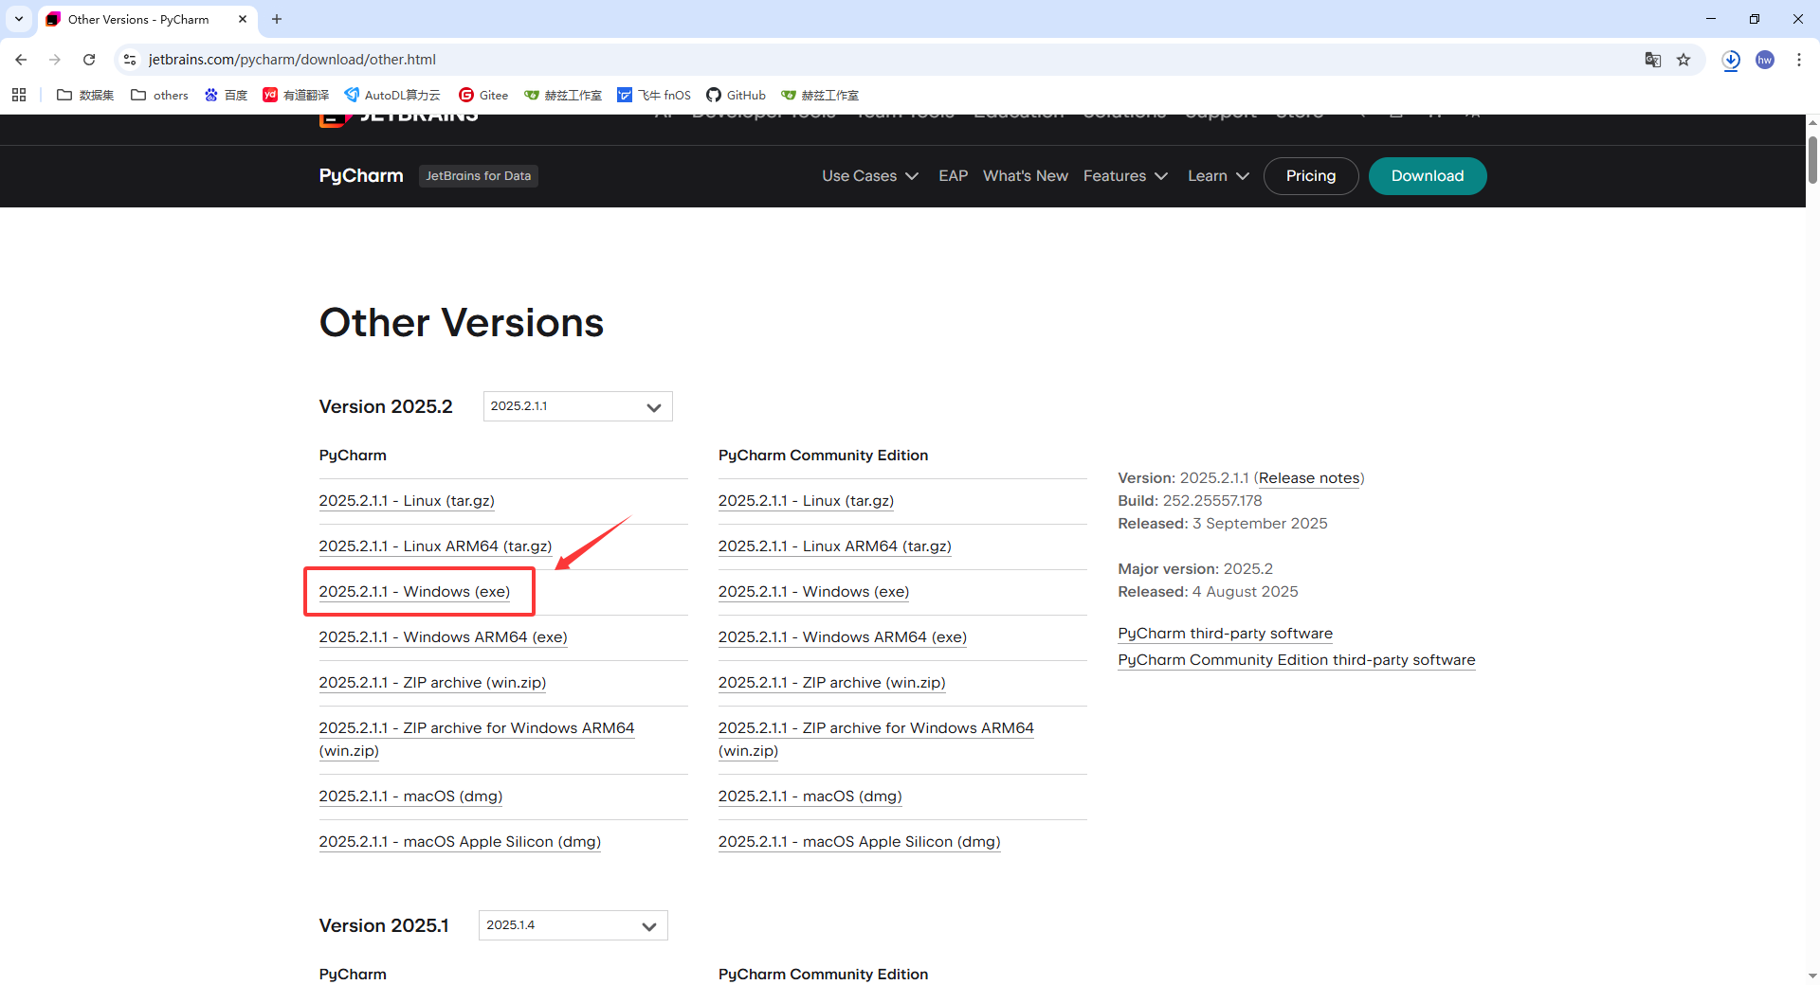Click the PyCharm logo text
Screen dimensions: 1820x985
click(x=361, y=176)
